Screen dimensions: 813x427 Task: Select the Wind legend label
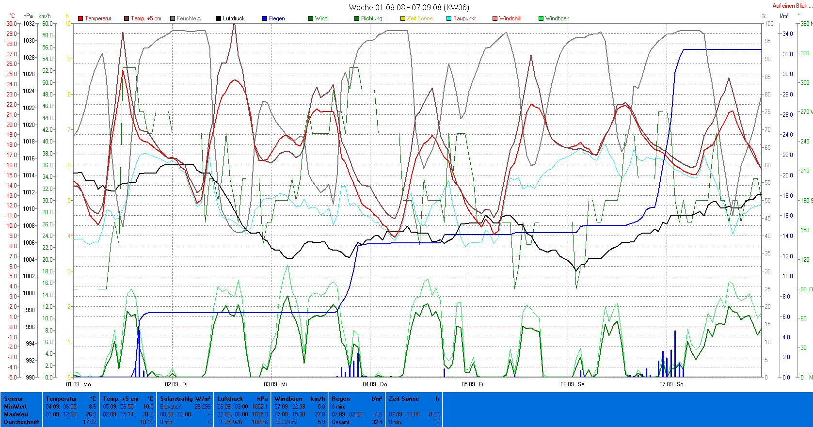click(x=321, y=18)
